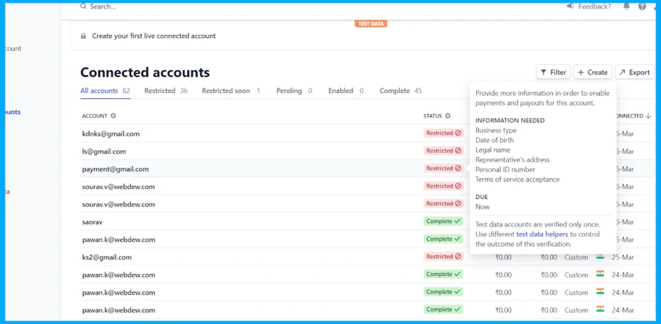Click Restricted badge for ls@gmail.com
Screen dimensions: 661x324
pos(443,151)
